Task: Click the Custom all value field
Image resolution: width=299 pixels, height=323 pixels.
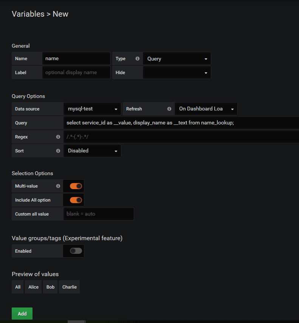Action: tap(98, 214)
